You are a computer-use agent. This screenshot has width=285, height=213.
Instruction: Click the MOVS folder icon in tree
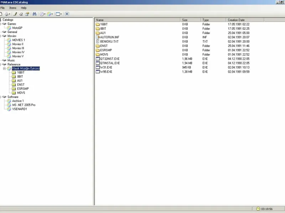[x=14, y=93]
